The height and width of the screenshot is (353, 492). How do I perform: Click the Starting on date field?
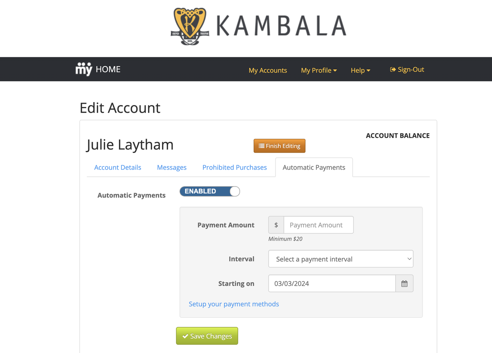click(332, 283)
